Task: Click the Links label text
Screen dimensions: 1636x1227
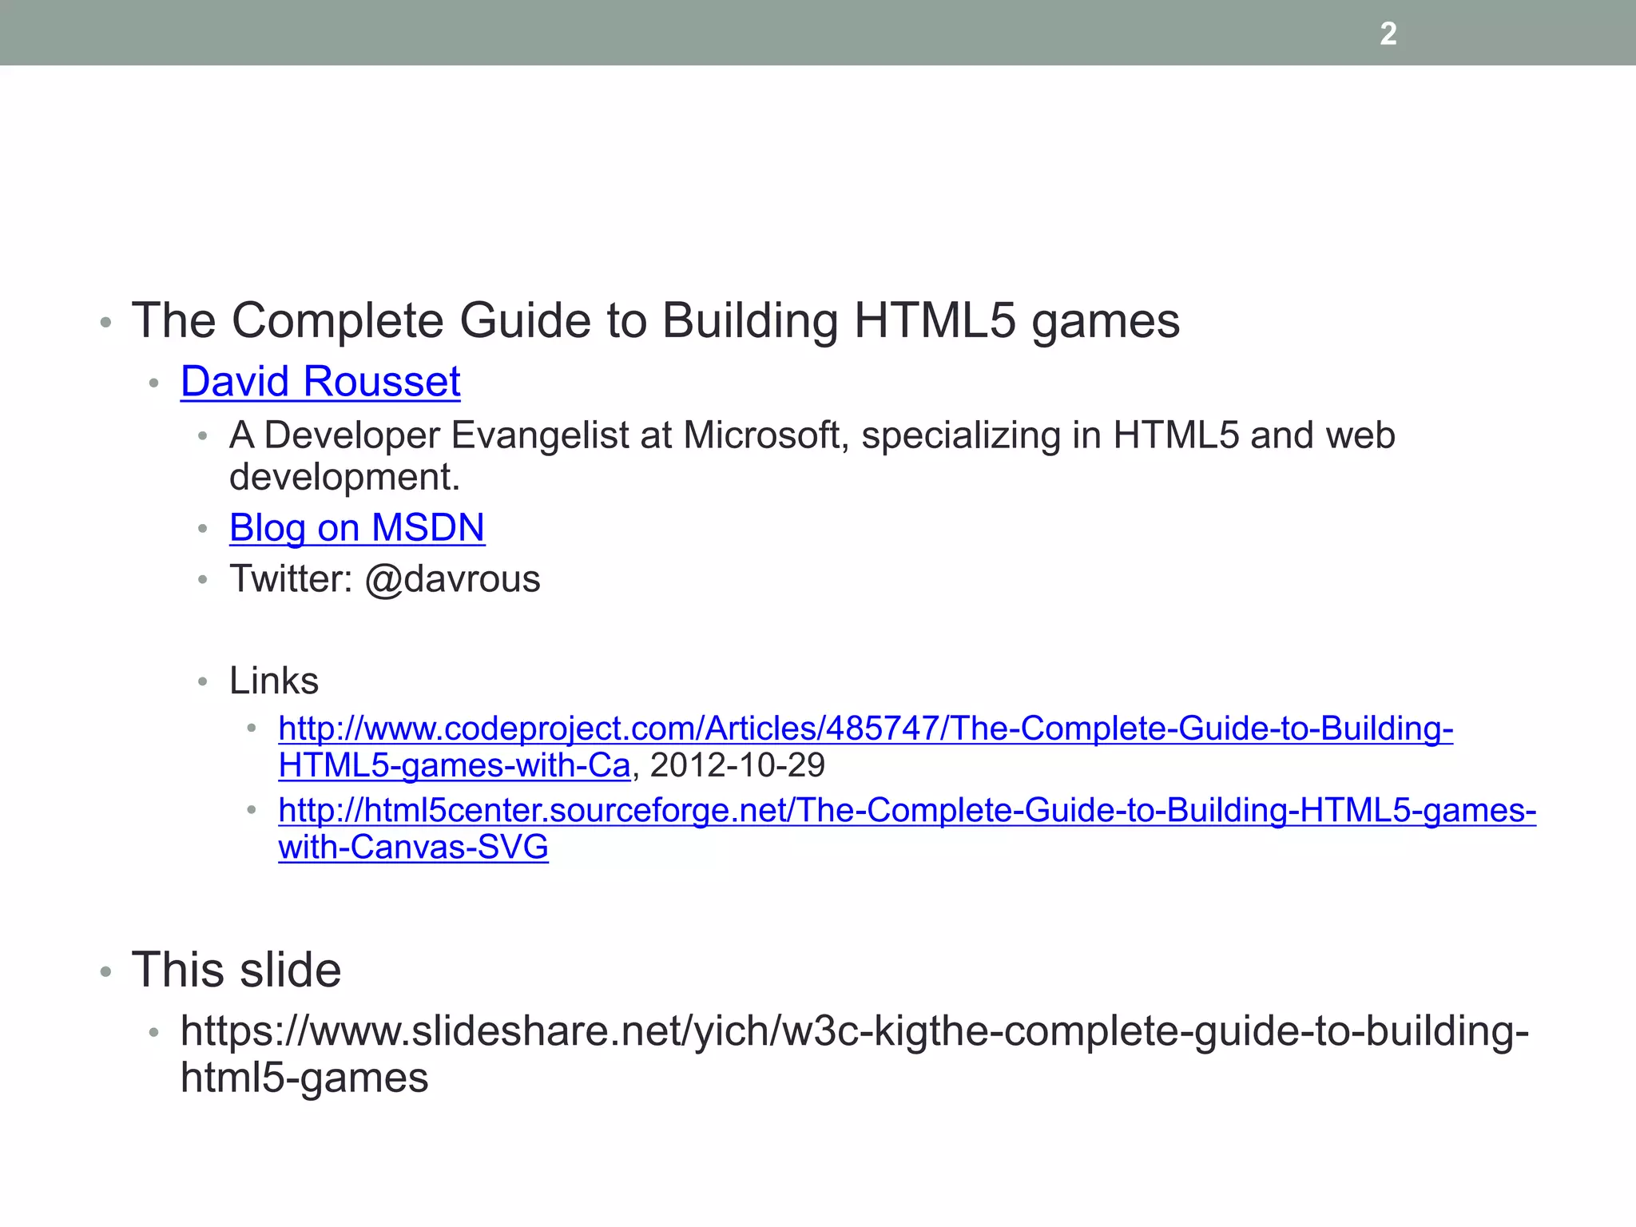Action: pos(274,681)
